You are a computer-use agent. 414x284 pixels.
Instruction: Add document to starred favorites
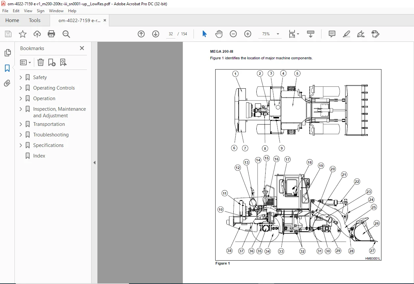click(22, 34)
